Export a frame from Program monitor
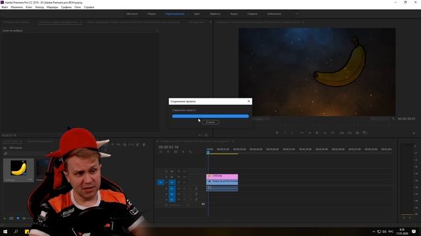Viewport: 421px width, 236px height. 357,132
